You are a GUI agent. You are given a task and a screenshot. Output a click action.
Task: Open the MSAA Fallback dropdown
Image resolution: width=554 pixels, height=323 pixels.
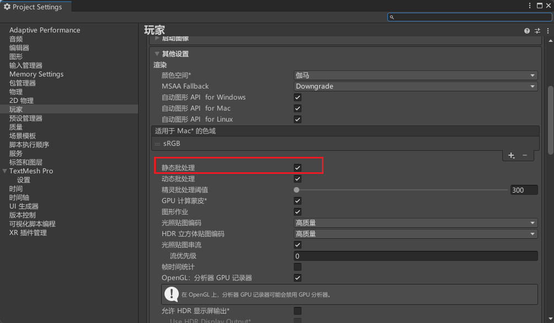click(x=415, y=86)
